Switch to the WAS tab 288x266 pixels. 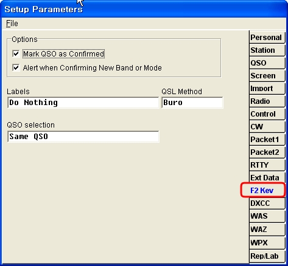click(267, 216)
